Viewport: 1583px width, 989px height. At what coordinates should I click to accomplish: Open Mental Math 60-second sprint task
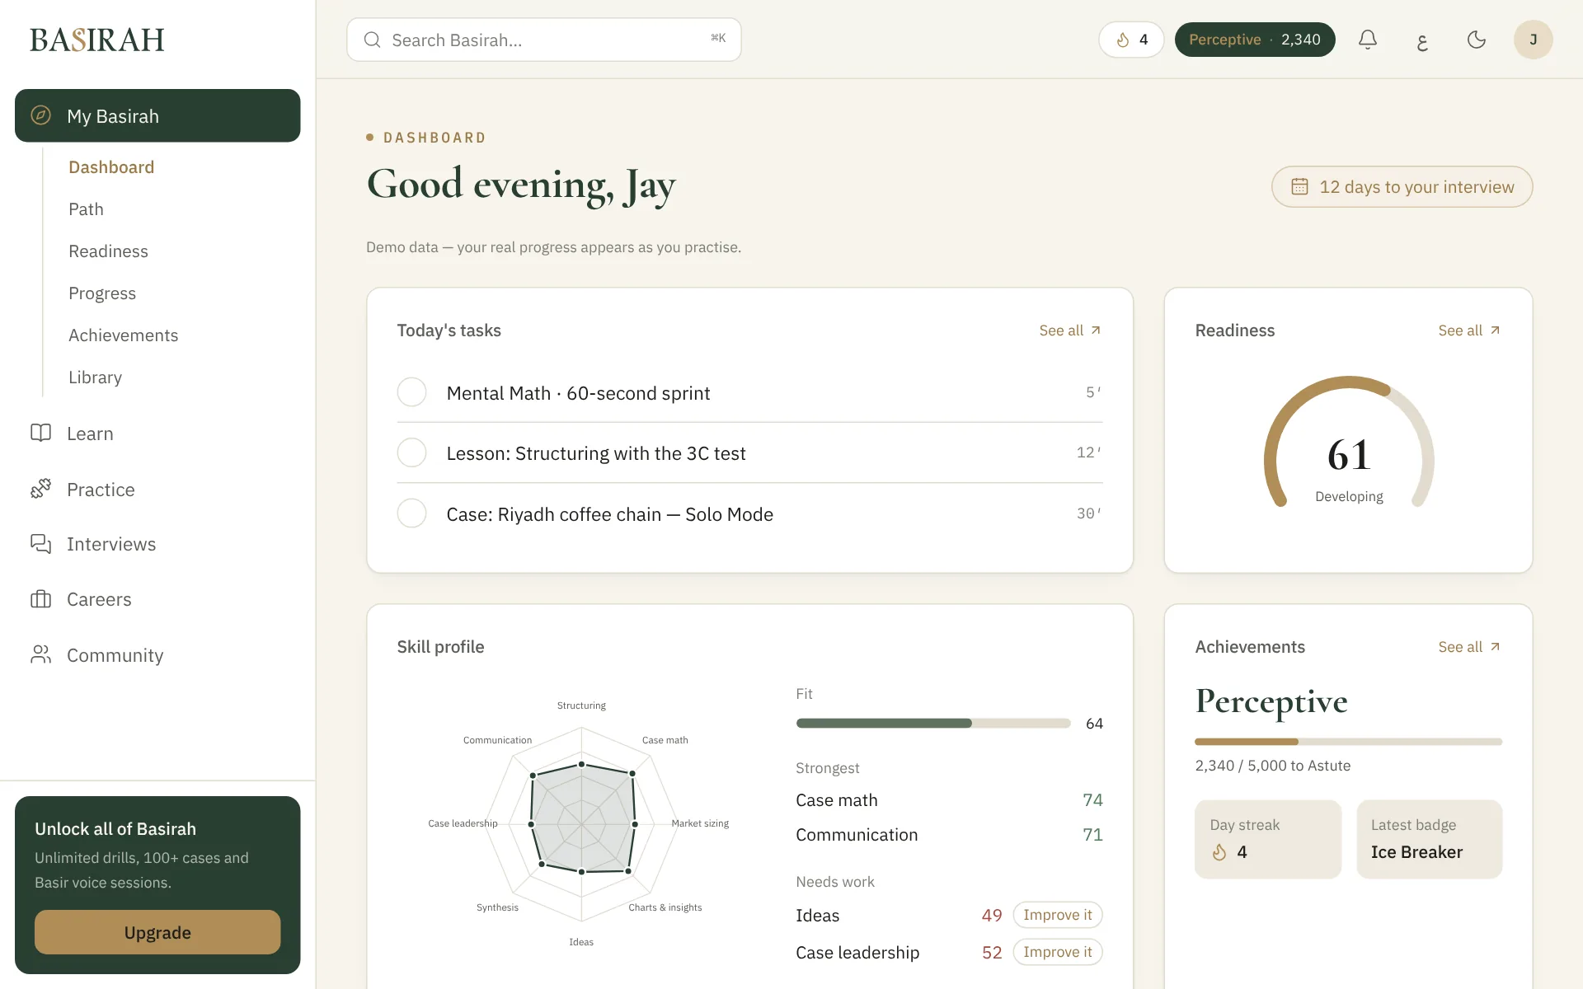point(749,392)
